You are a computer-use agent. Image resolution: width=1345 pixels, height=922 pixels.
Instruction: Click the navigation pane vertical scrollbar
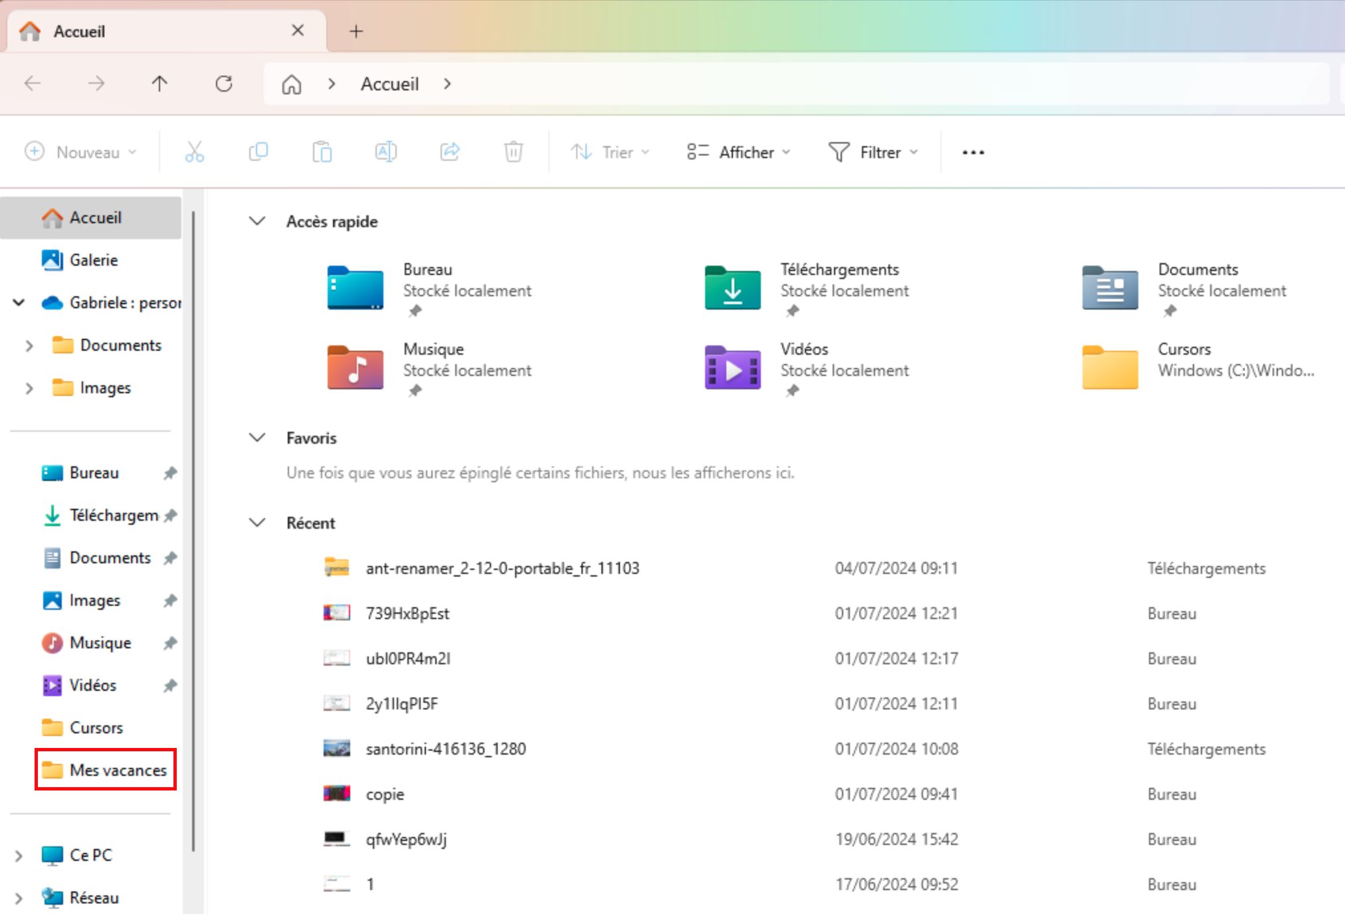click(x=193, y=530)
